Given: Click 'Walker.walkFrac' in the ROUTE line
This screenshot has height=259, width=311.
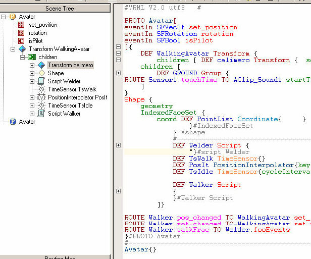Looking at the screenshot, I should point(179,230).
